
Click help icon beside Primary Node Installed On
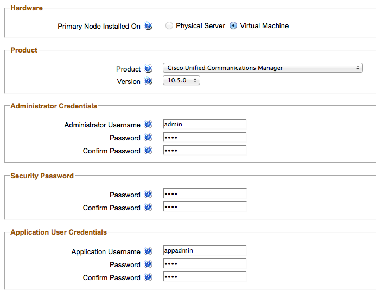click(148, 26)
